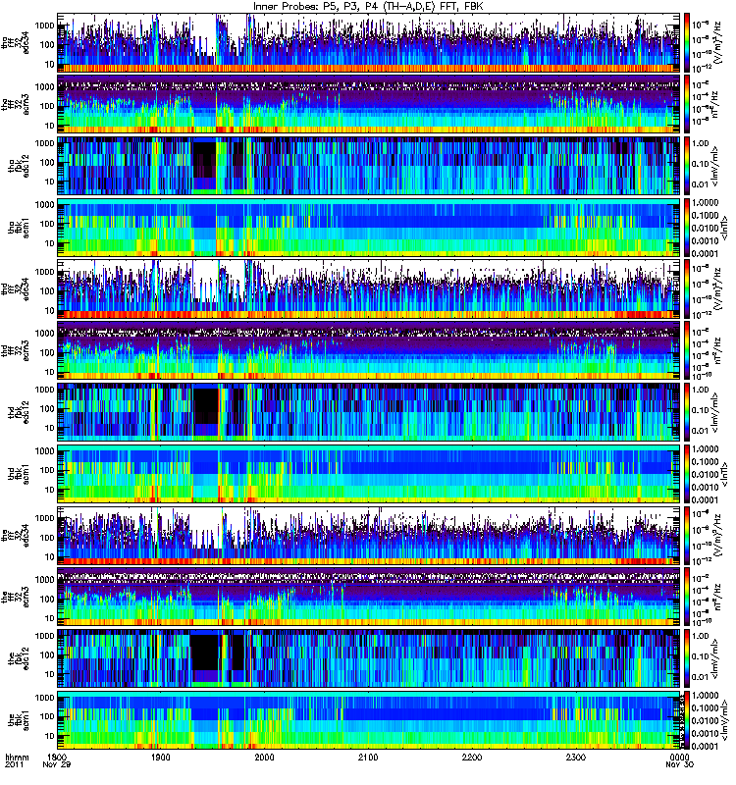Select the tha fff 32 edc34 spectrogram panel
The width and height of the screenshot is (736, 785).
click(x=369, y=43)
